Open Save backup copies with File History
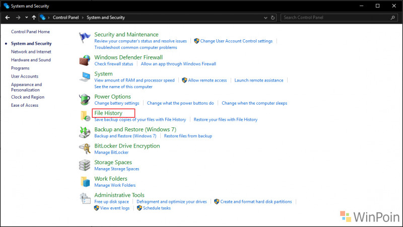Screen dimensions: 403x227 [140, 119]
